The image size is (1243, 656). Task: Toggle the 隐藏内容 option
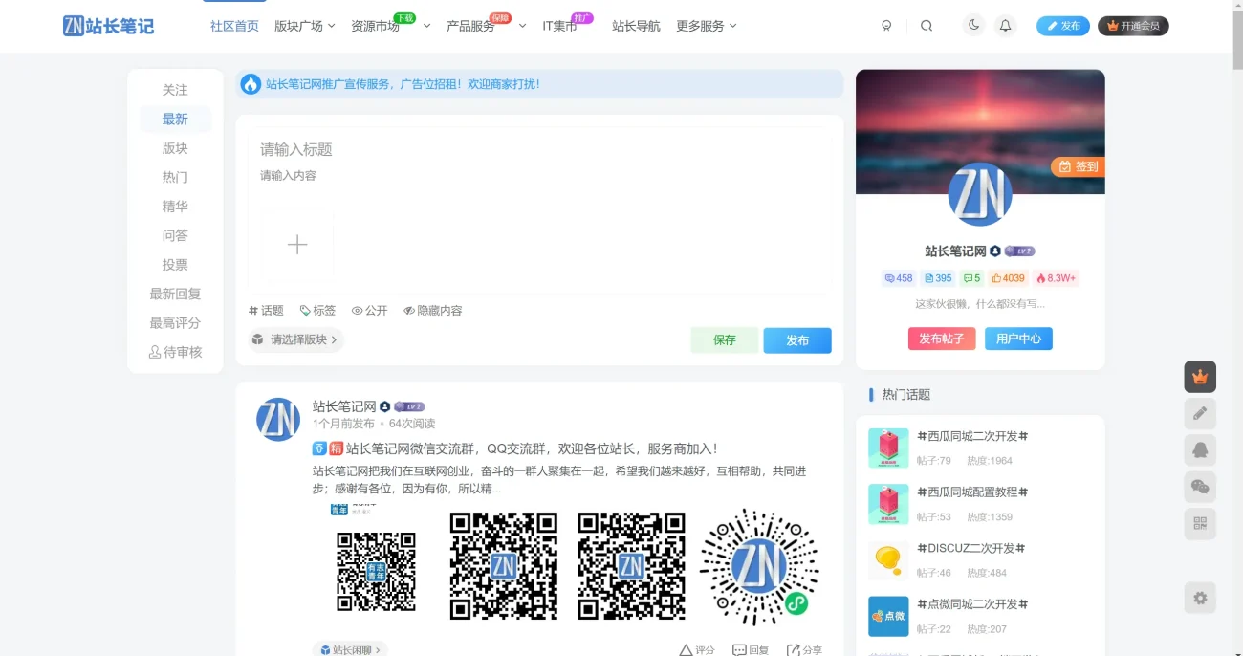432,311
